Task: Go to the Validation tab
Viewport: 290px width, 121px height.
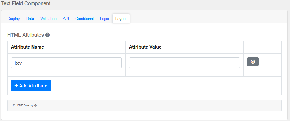Action: (48, 19)
